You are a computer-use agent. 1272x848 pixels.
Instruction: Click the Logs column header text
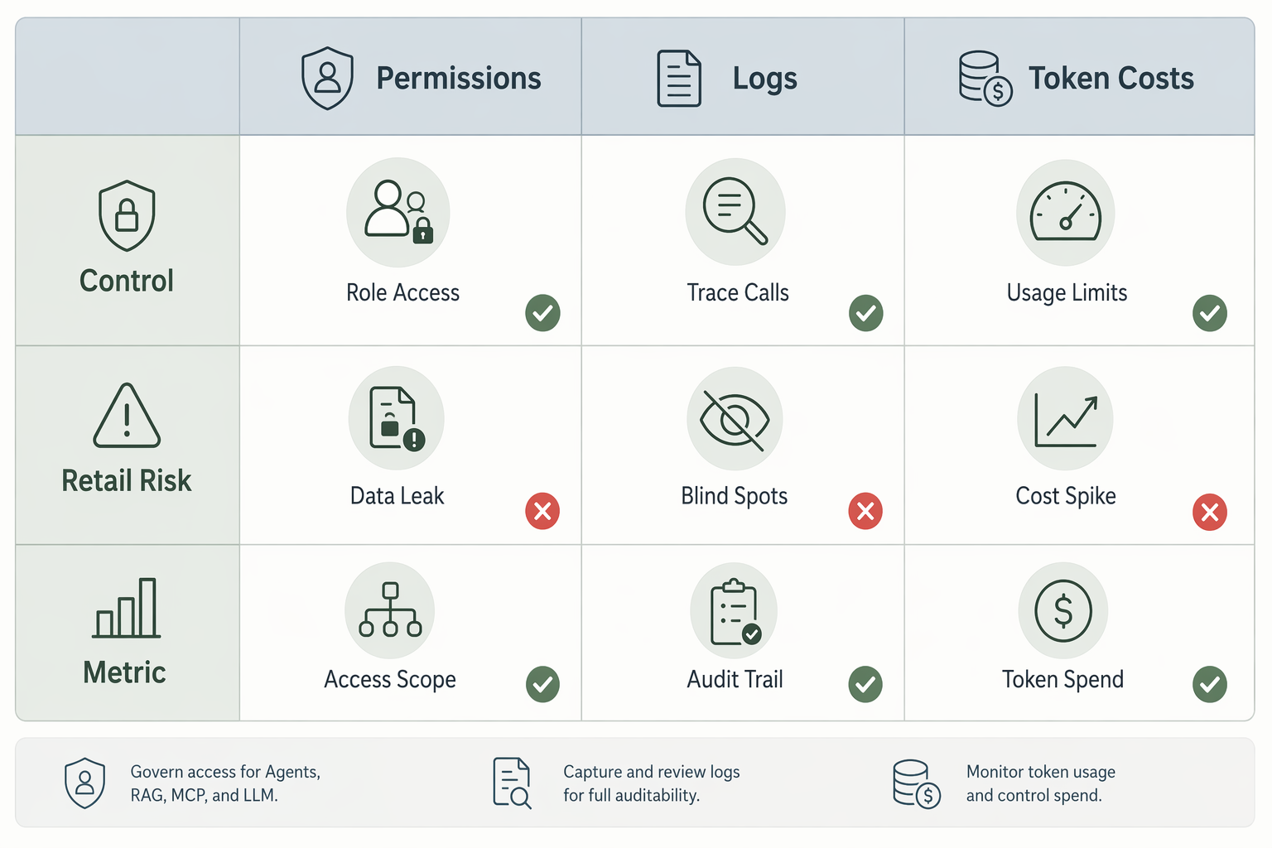coord(765,79)
